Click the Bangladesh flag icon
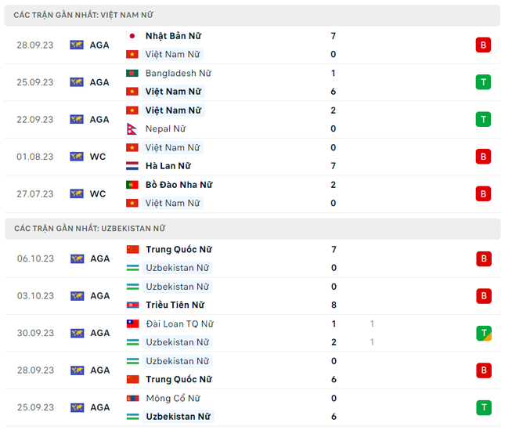Viewport: 505px width, 430px height. coord(132,73)
